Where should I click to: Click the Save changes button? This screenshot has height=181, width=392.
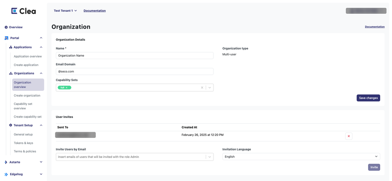click(x=368, y=98)
